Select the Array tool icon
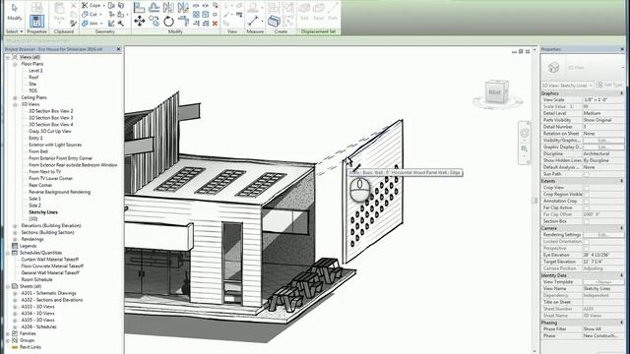 (x=196, y=15)
